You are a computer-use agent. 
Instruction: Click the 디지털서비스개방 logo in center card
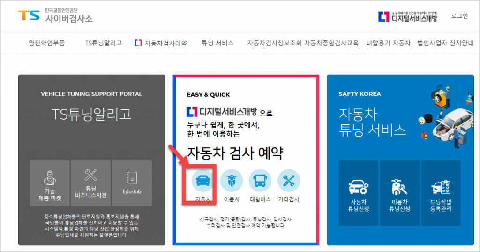click(222, 112)
